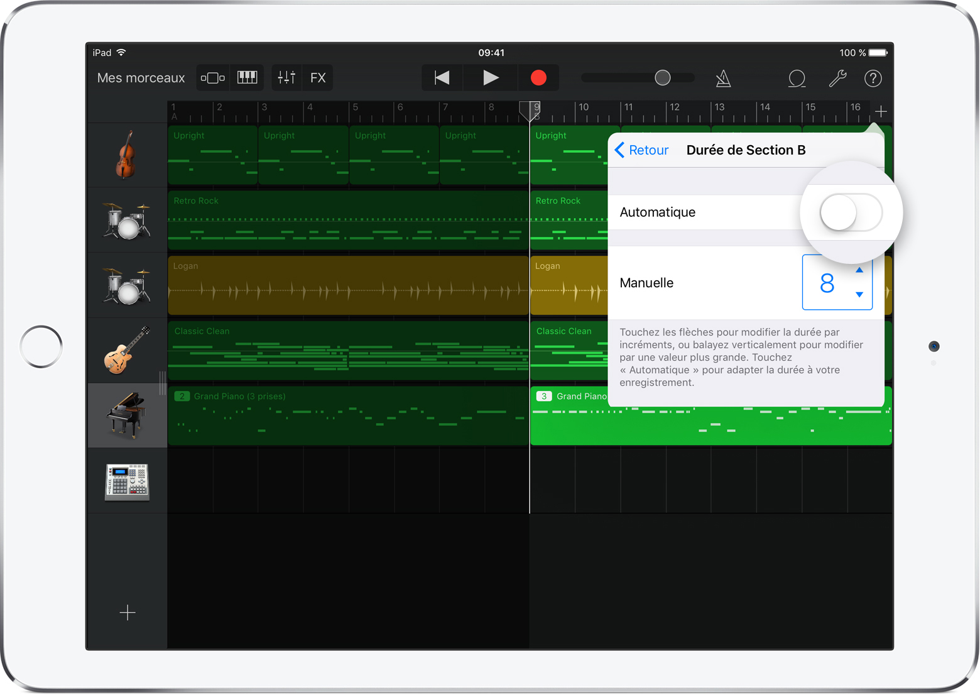Select the Retro Rock drum kit icon
This screenshot has width=980, height=695.
pyautogui.click(x=127, y=219)
